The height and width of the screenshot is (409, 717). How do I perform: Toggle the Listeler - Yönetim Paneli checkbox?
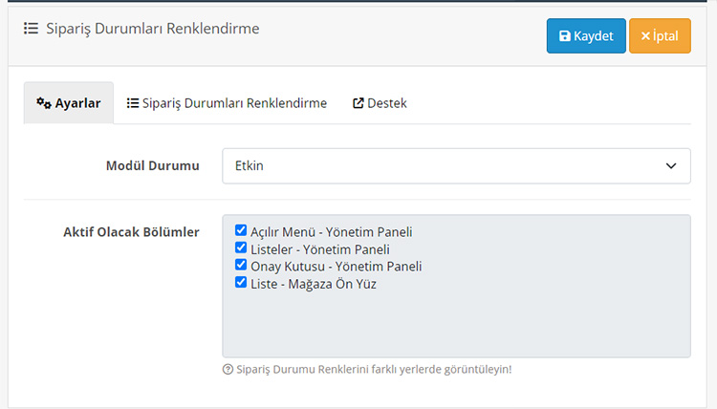241,248
